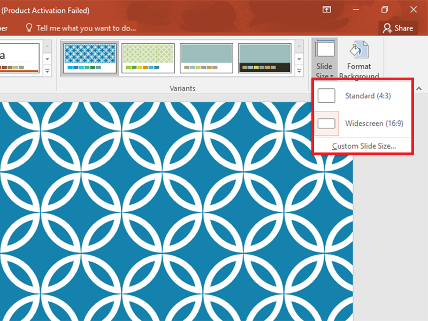The width and height of the screenshot is (428, 321).
Task: Pick the plain teal variant thumbnail
Action: 206,58
